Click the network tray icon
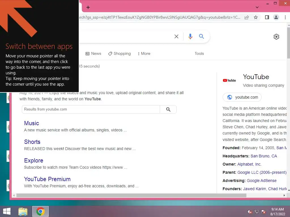 click(x=256, y=212)
